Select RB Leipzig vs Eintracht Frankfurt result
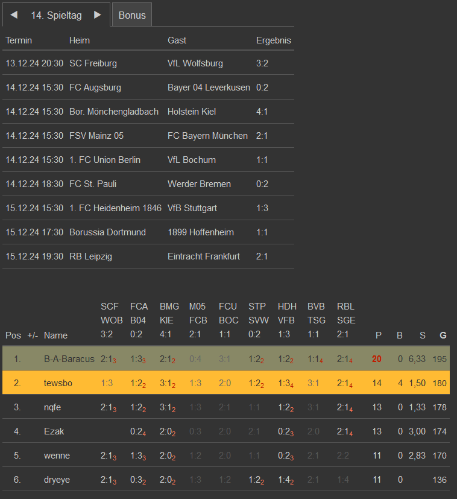The width and height of the screenshot is (457, 499). coord(262,256)
